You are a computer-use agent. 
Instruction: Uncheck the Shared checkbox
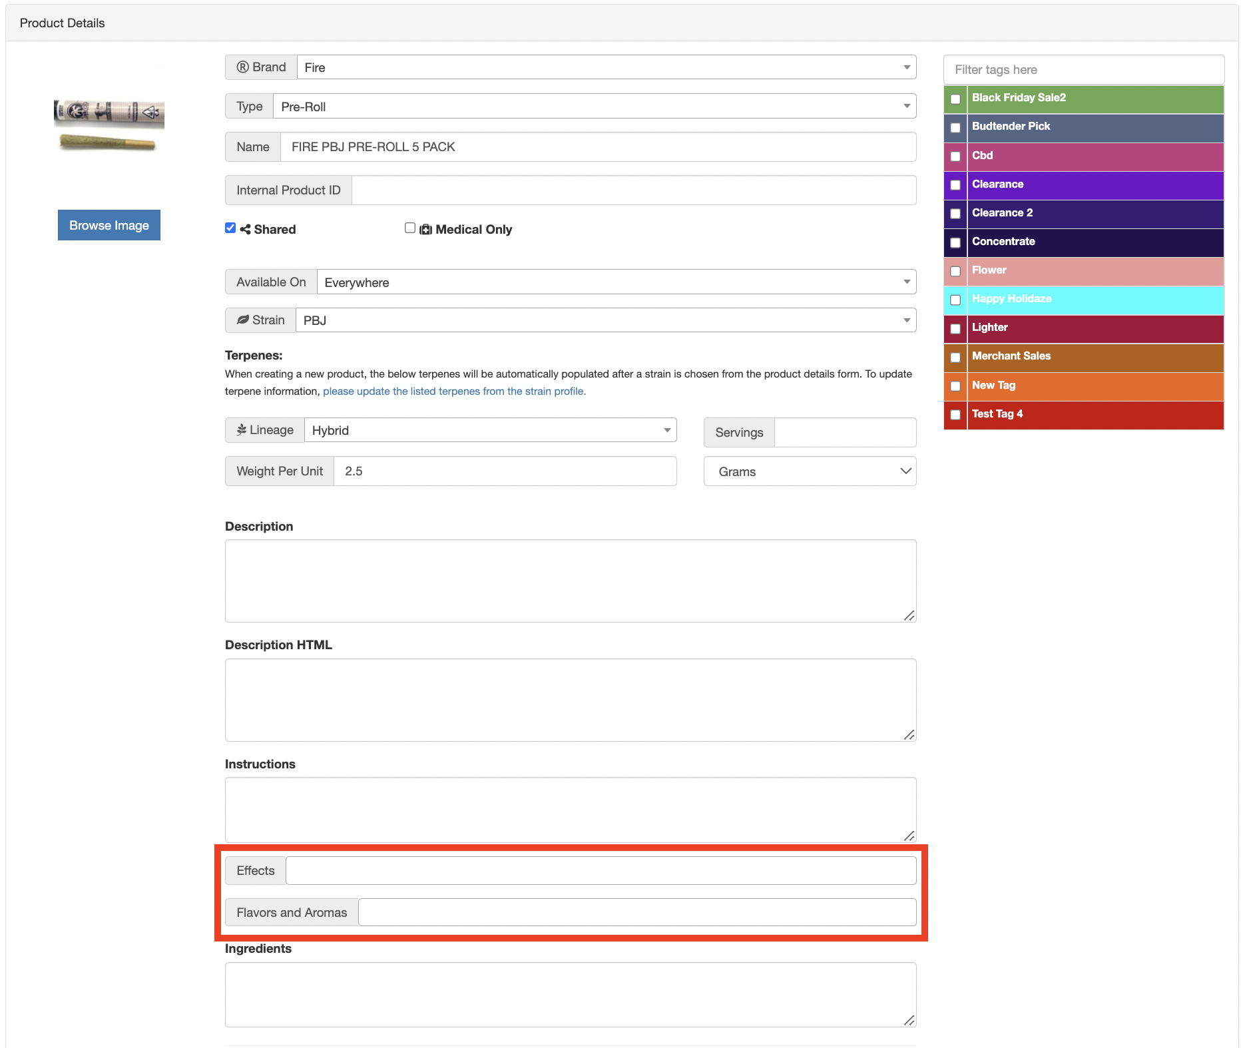click(x=230, y=228)
